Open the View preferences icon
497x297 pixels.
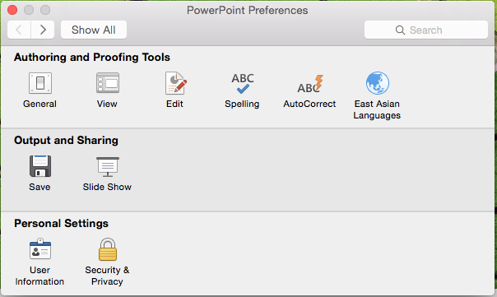108,83
